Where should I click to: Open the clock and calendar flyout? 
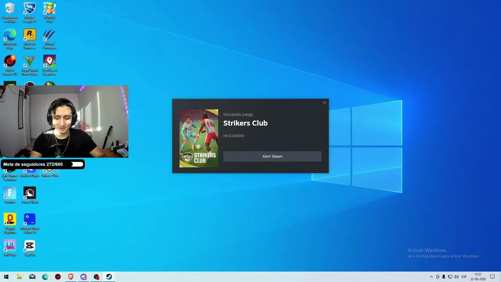coord(478,277)
